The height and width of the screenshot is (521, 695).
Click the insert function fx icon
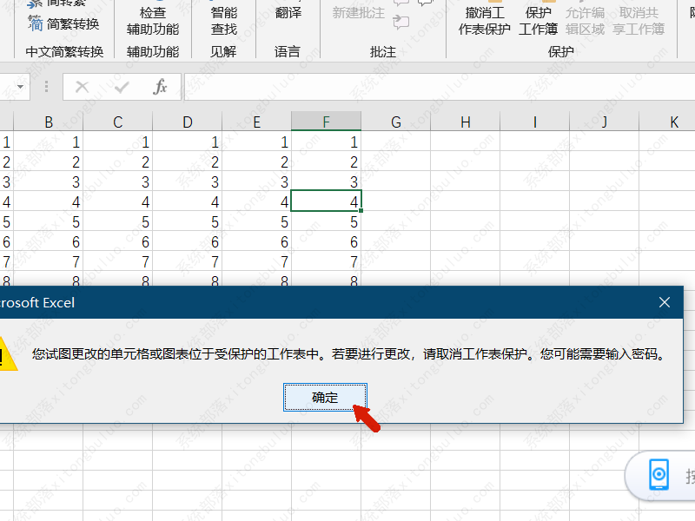pyautogui.click(x=160, y=87)
